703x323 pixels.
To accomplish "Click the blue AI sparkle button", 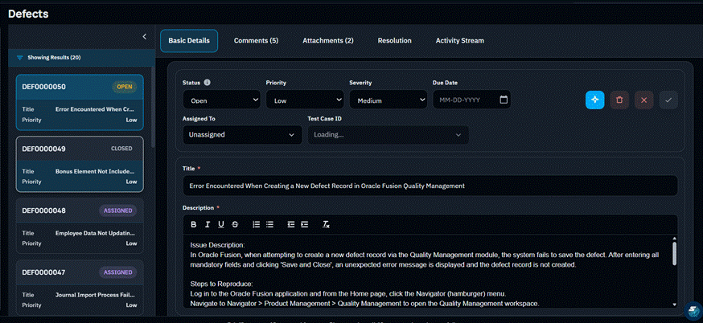I will click(595, 100).
